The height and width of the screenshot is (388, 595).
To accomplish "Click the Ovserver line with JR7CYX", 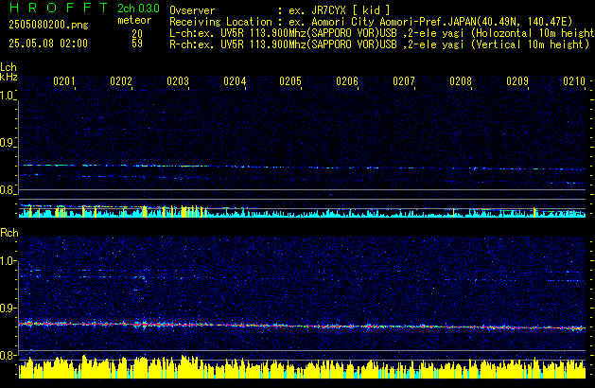I will point(280,10).
